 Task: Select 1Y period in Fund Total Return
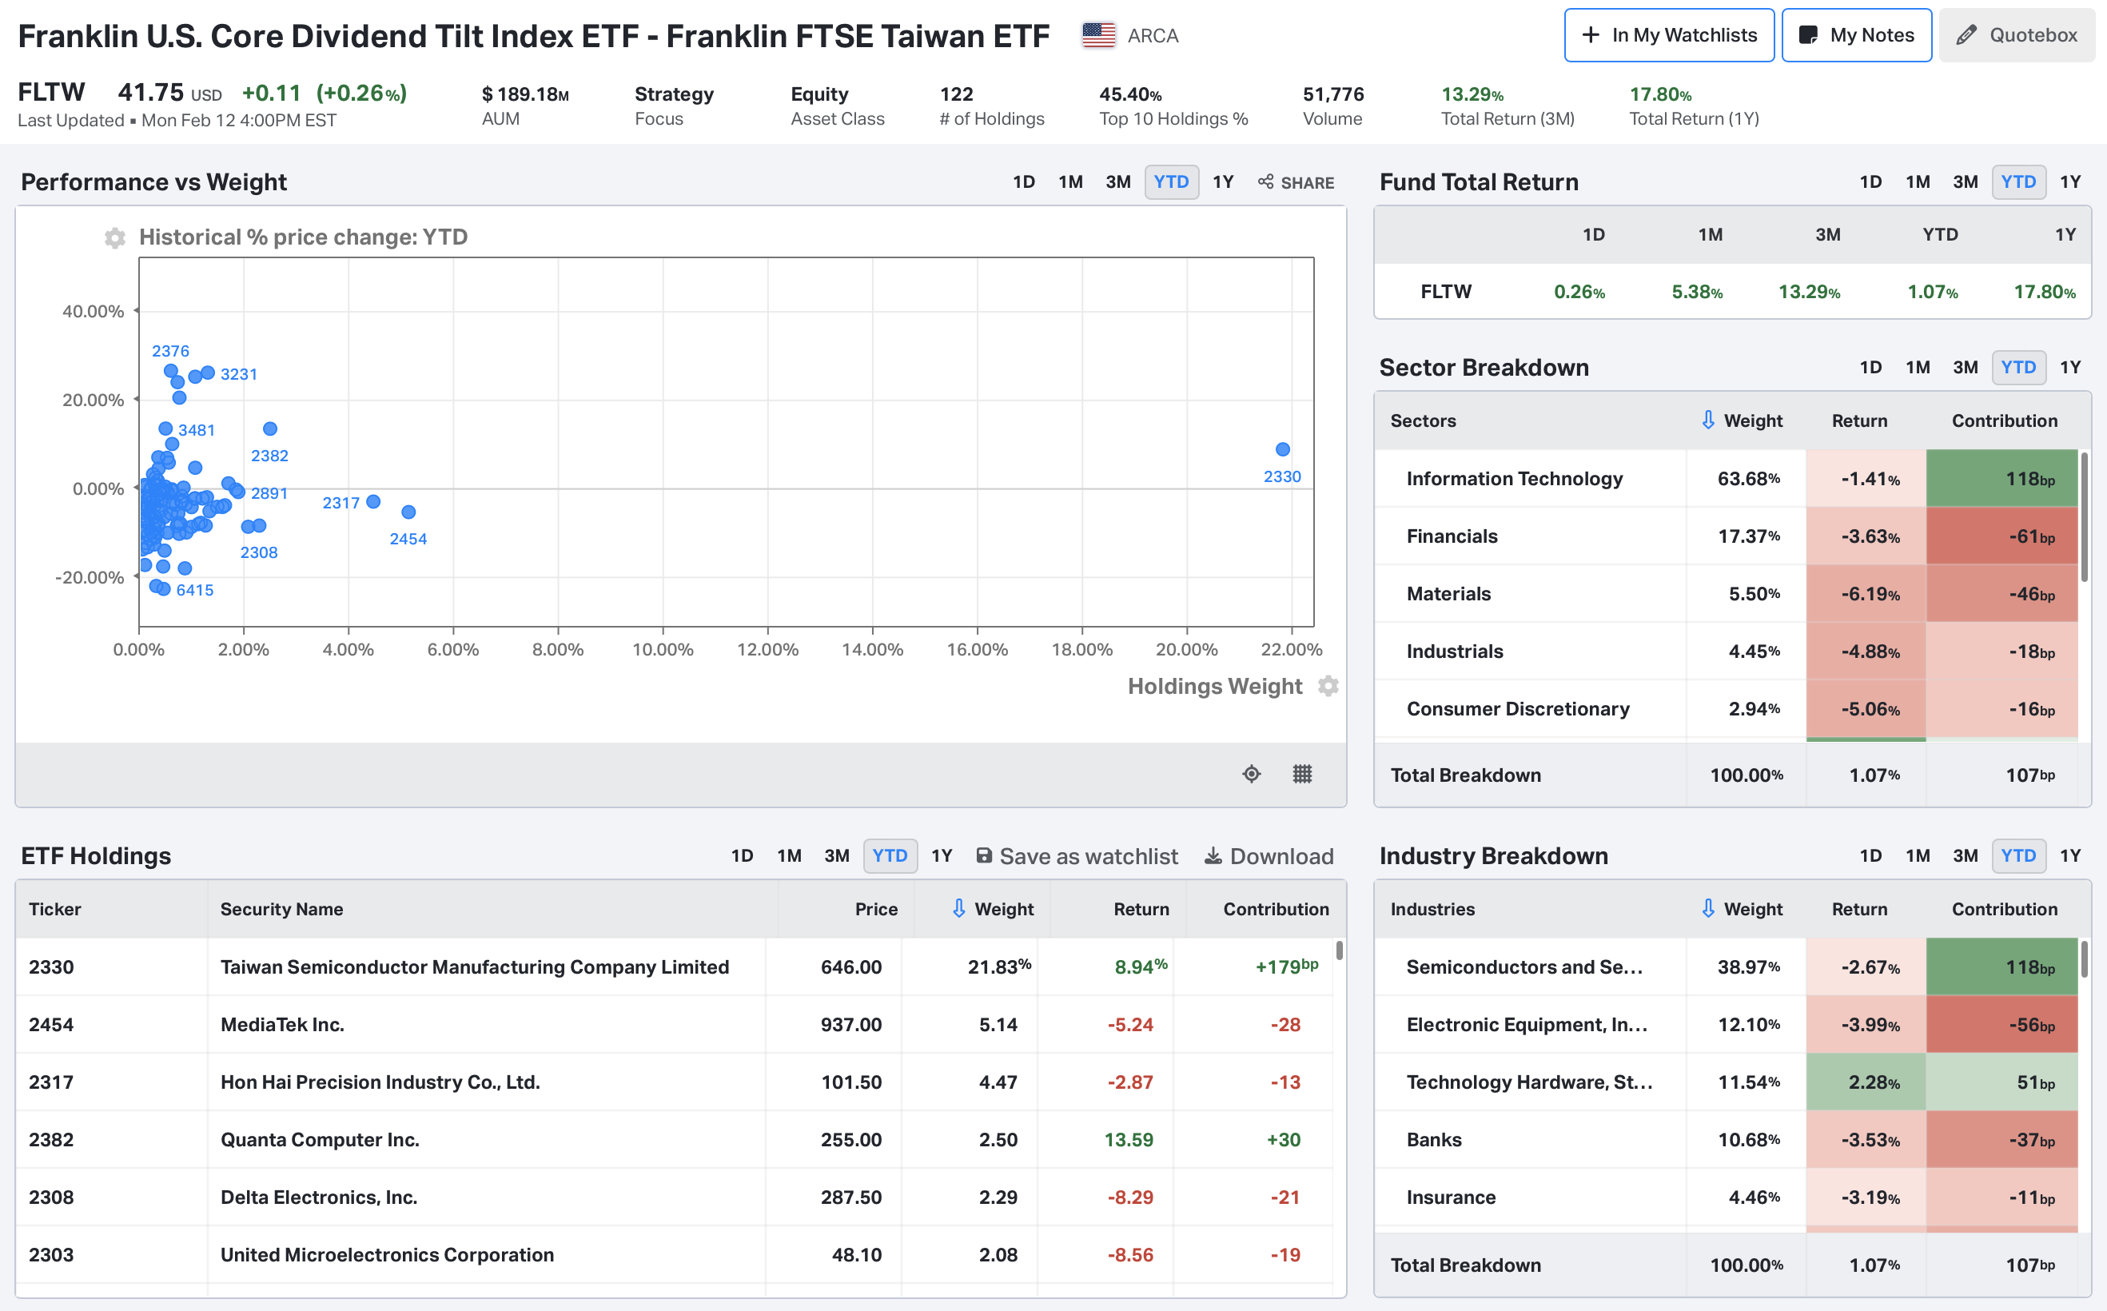coord(2069,182)
